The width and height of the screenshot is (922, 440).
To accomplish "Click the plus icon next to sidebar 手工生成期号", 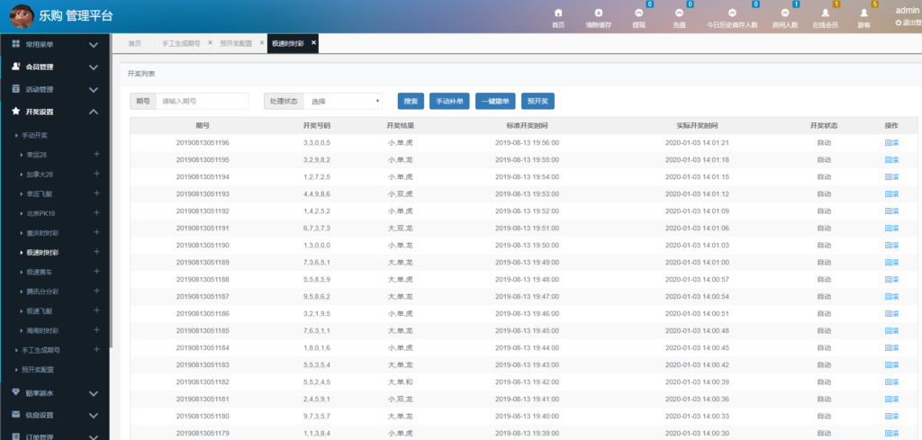I will [96, 349].
